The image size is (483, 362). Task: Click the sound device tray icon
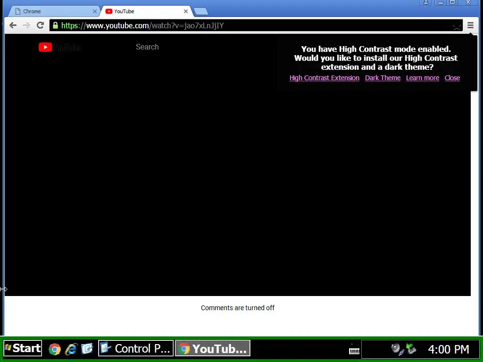click(x=397, y=349)
